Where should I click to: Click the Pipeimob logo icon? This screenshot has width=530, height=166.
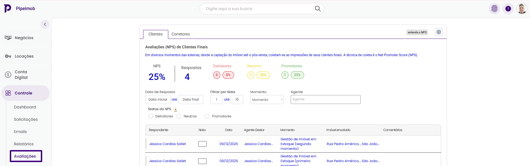coord(8,8)
